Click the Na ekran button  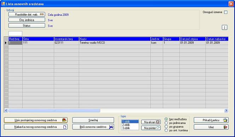tap(151, 122)
